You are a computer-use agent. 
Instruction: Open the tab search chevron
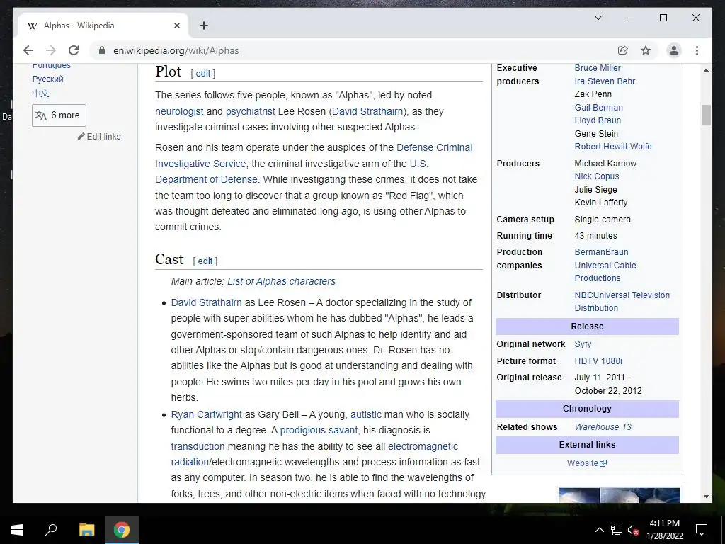coord(598,18)
